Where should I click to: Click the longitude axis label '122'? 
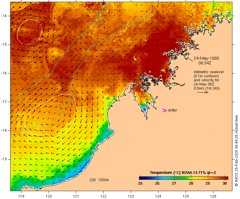(104, 196)
